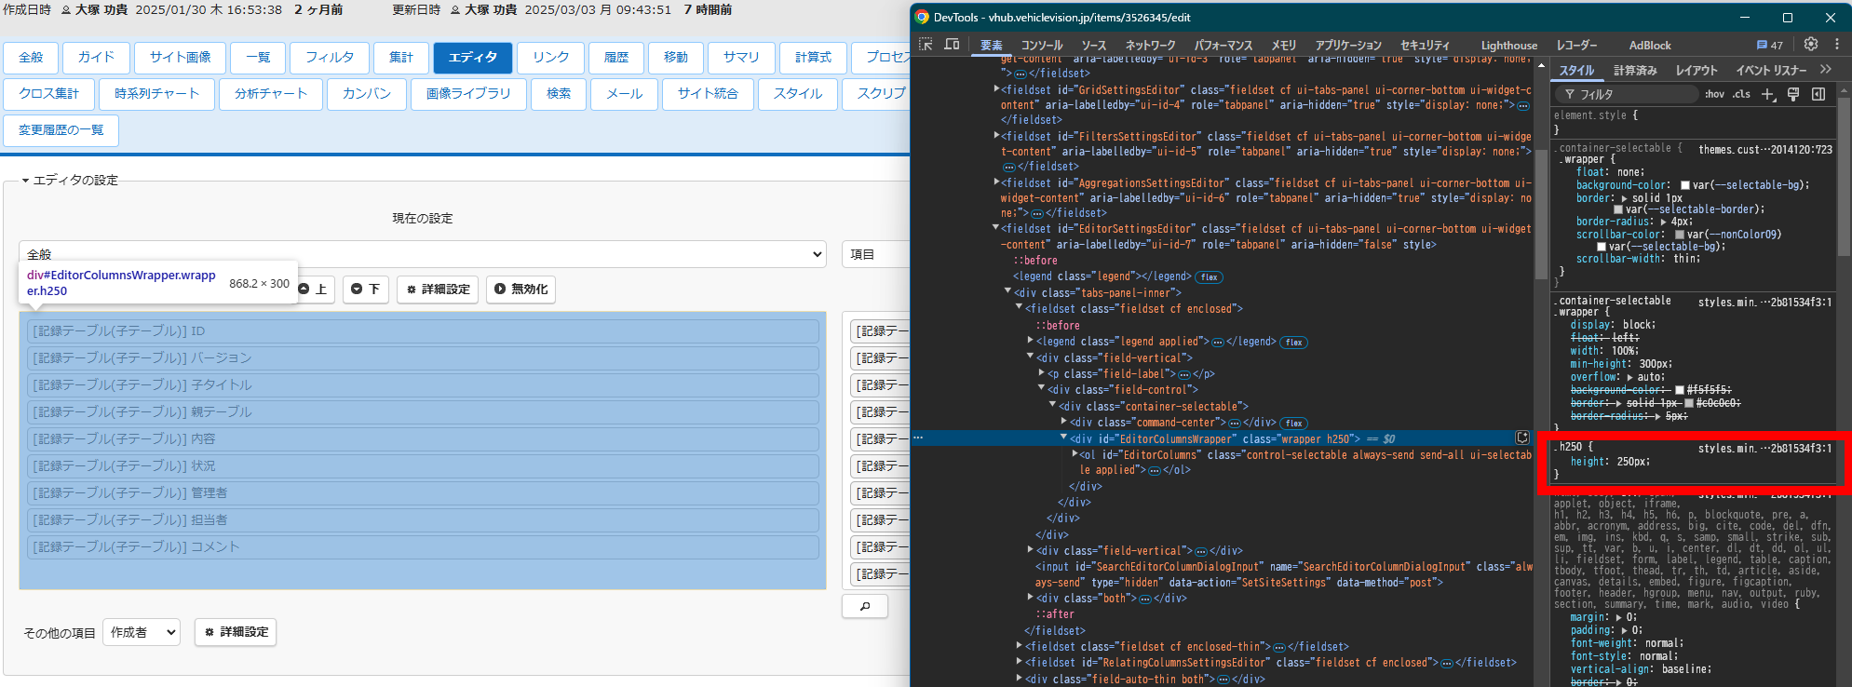Switch to the 計算済み styles sub-tab
This screenshot has height=687, width=1852.
[x=1635, y=70]
